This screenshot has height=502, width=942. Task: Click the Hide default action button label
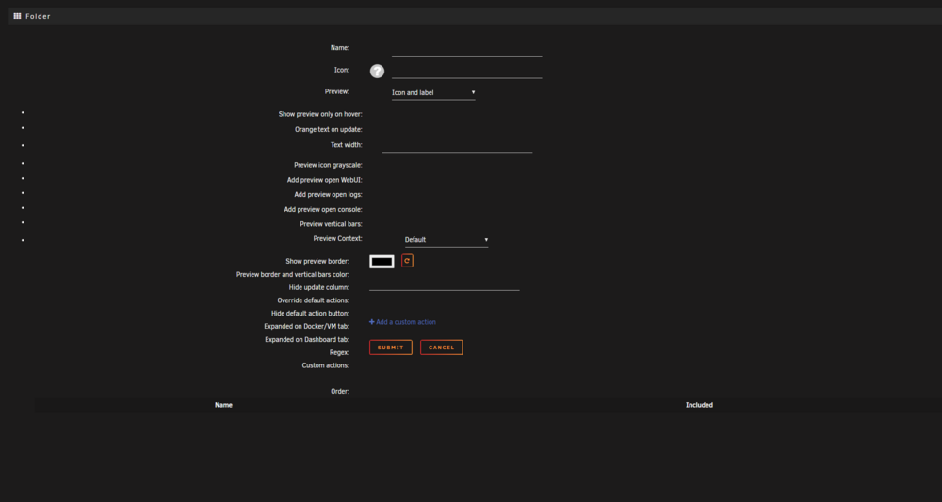[310, 314]
